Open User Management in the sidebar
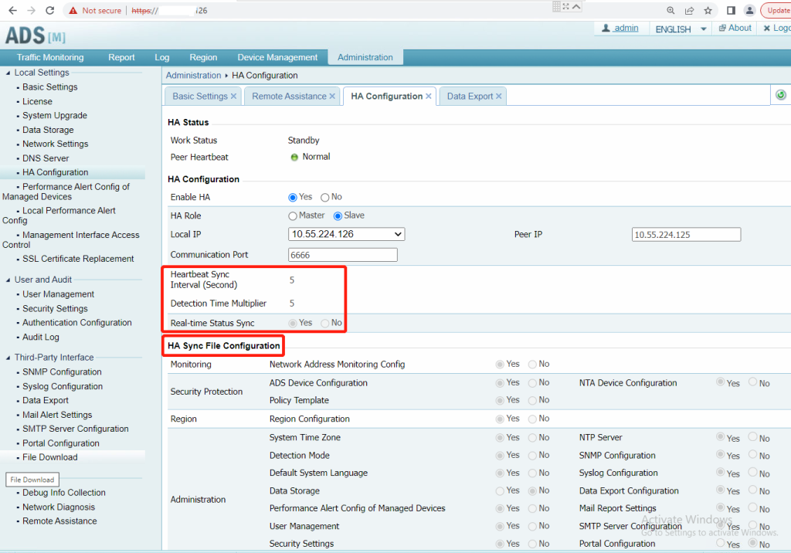Viewport: 791px width, 553px height. 58,294
